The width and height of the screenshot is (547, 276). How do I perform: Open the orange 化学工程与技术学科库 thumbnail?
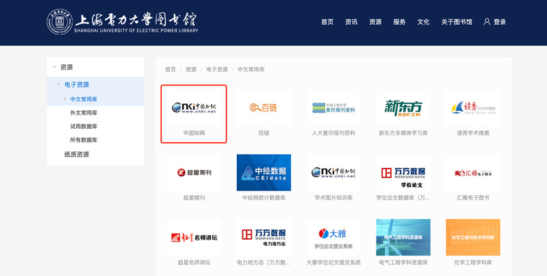(x=473, y=237)
